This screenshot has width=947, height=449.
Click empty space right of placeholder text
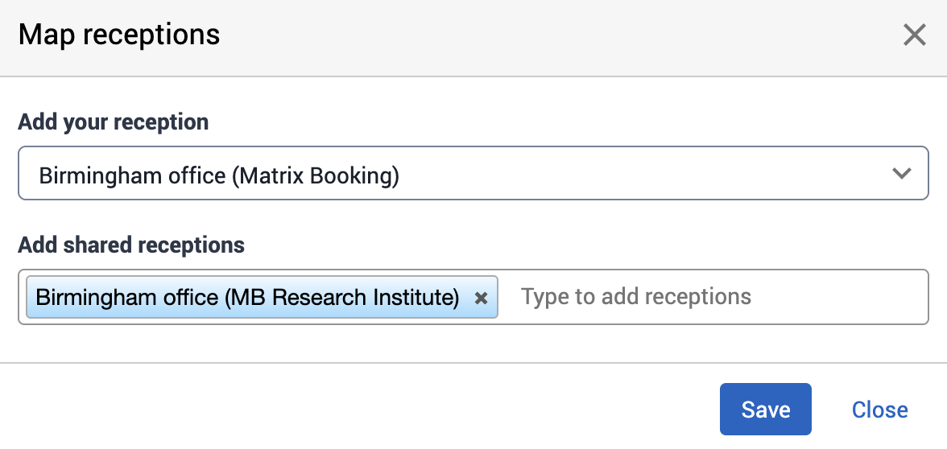click(837, 297)
